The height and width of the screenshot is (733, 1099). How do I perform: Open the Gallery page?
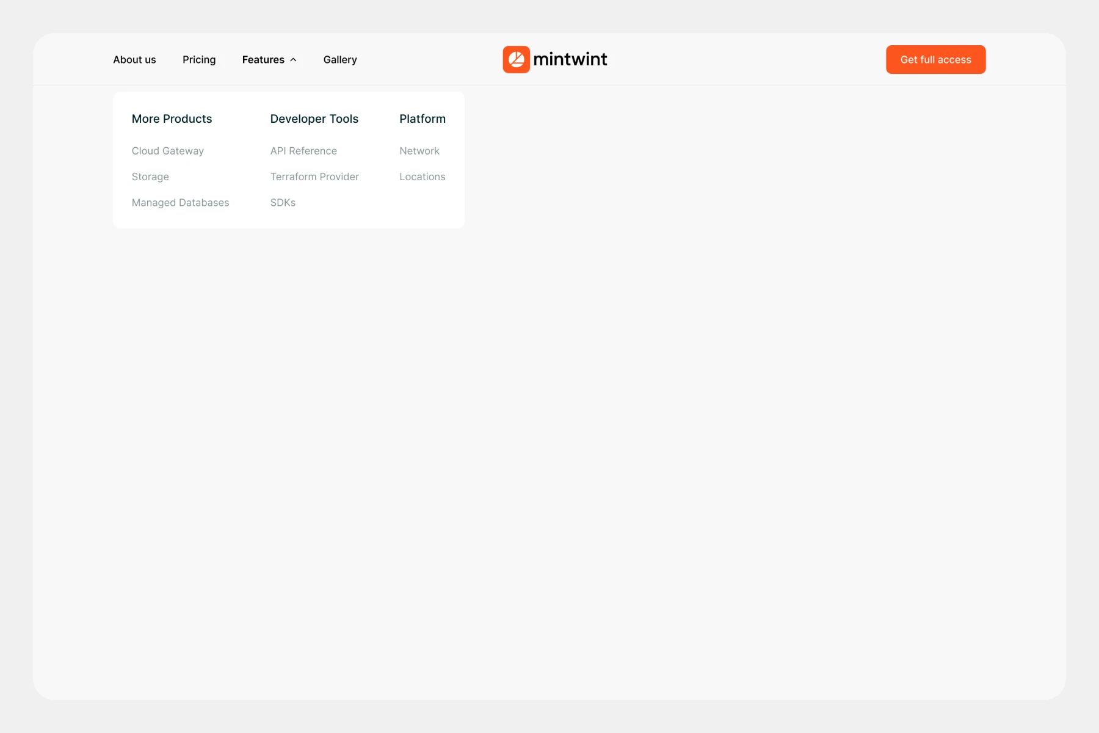340,60
